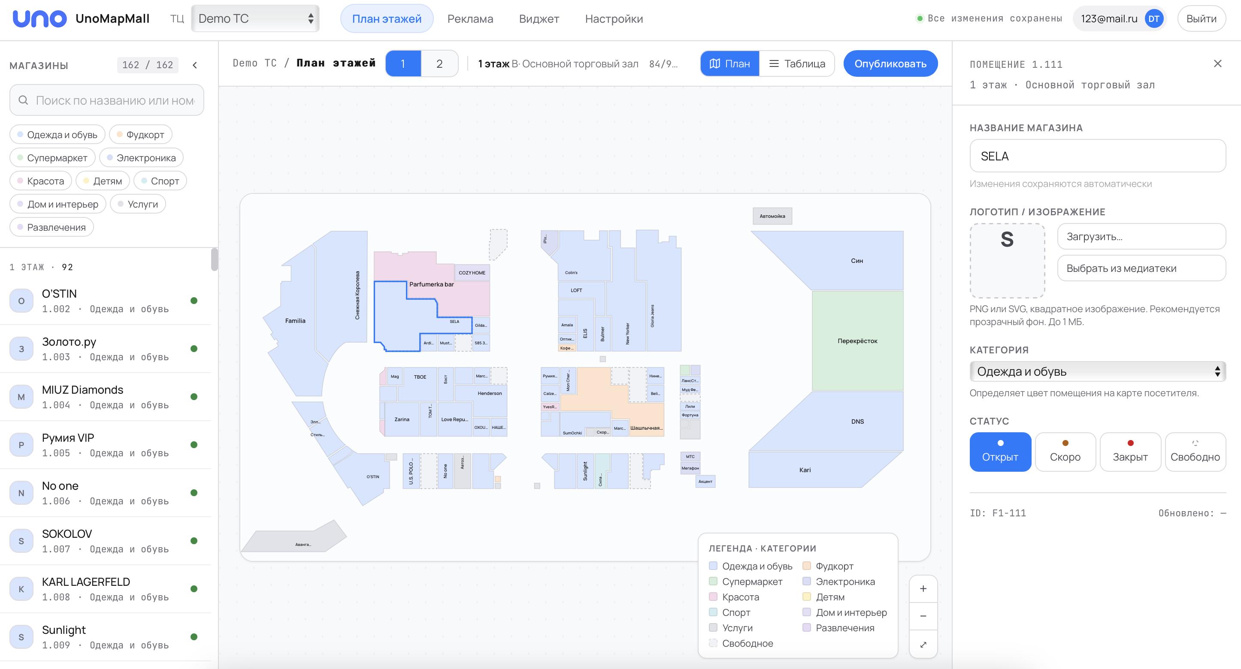
Task: Select the Parfumerka bar room on map
Action: coord(432,284)
